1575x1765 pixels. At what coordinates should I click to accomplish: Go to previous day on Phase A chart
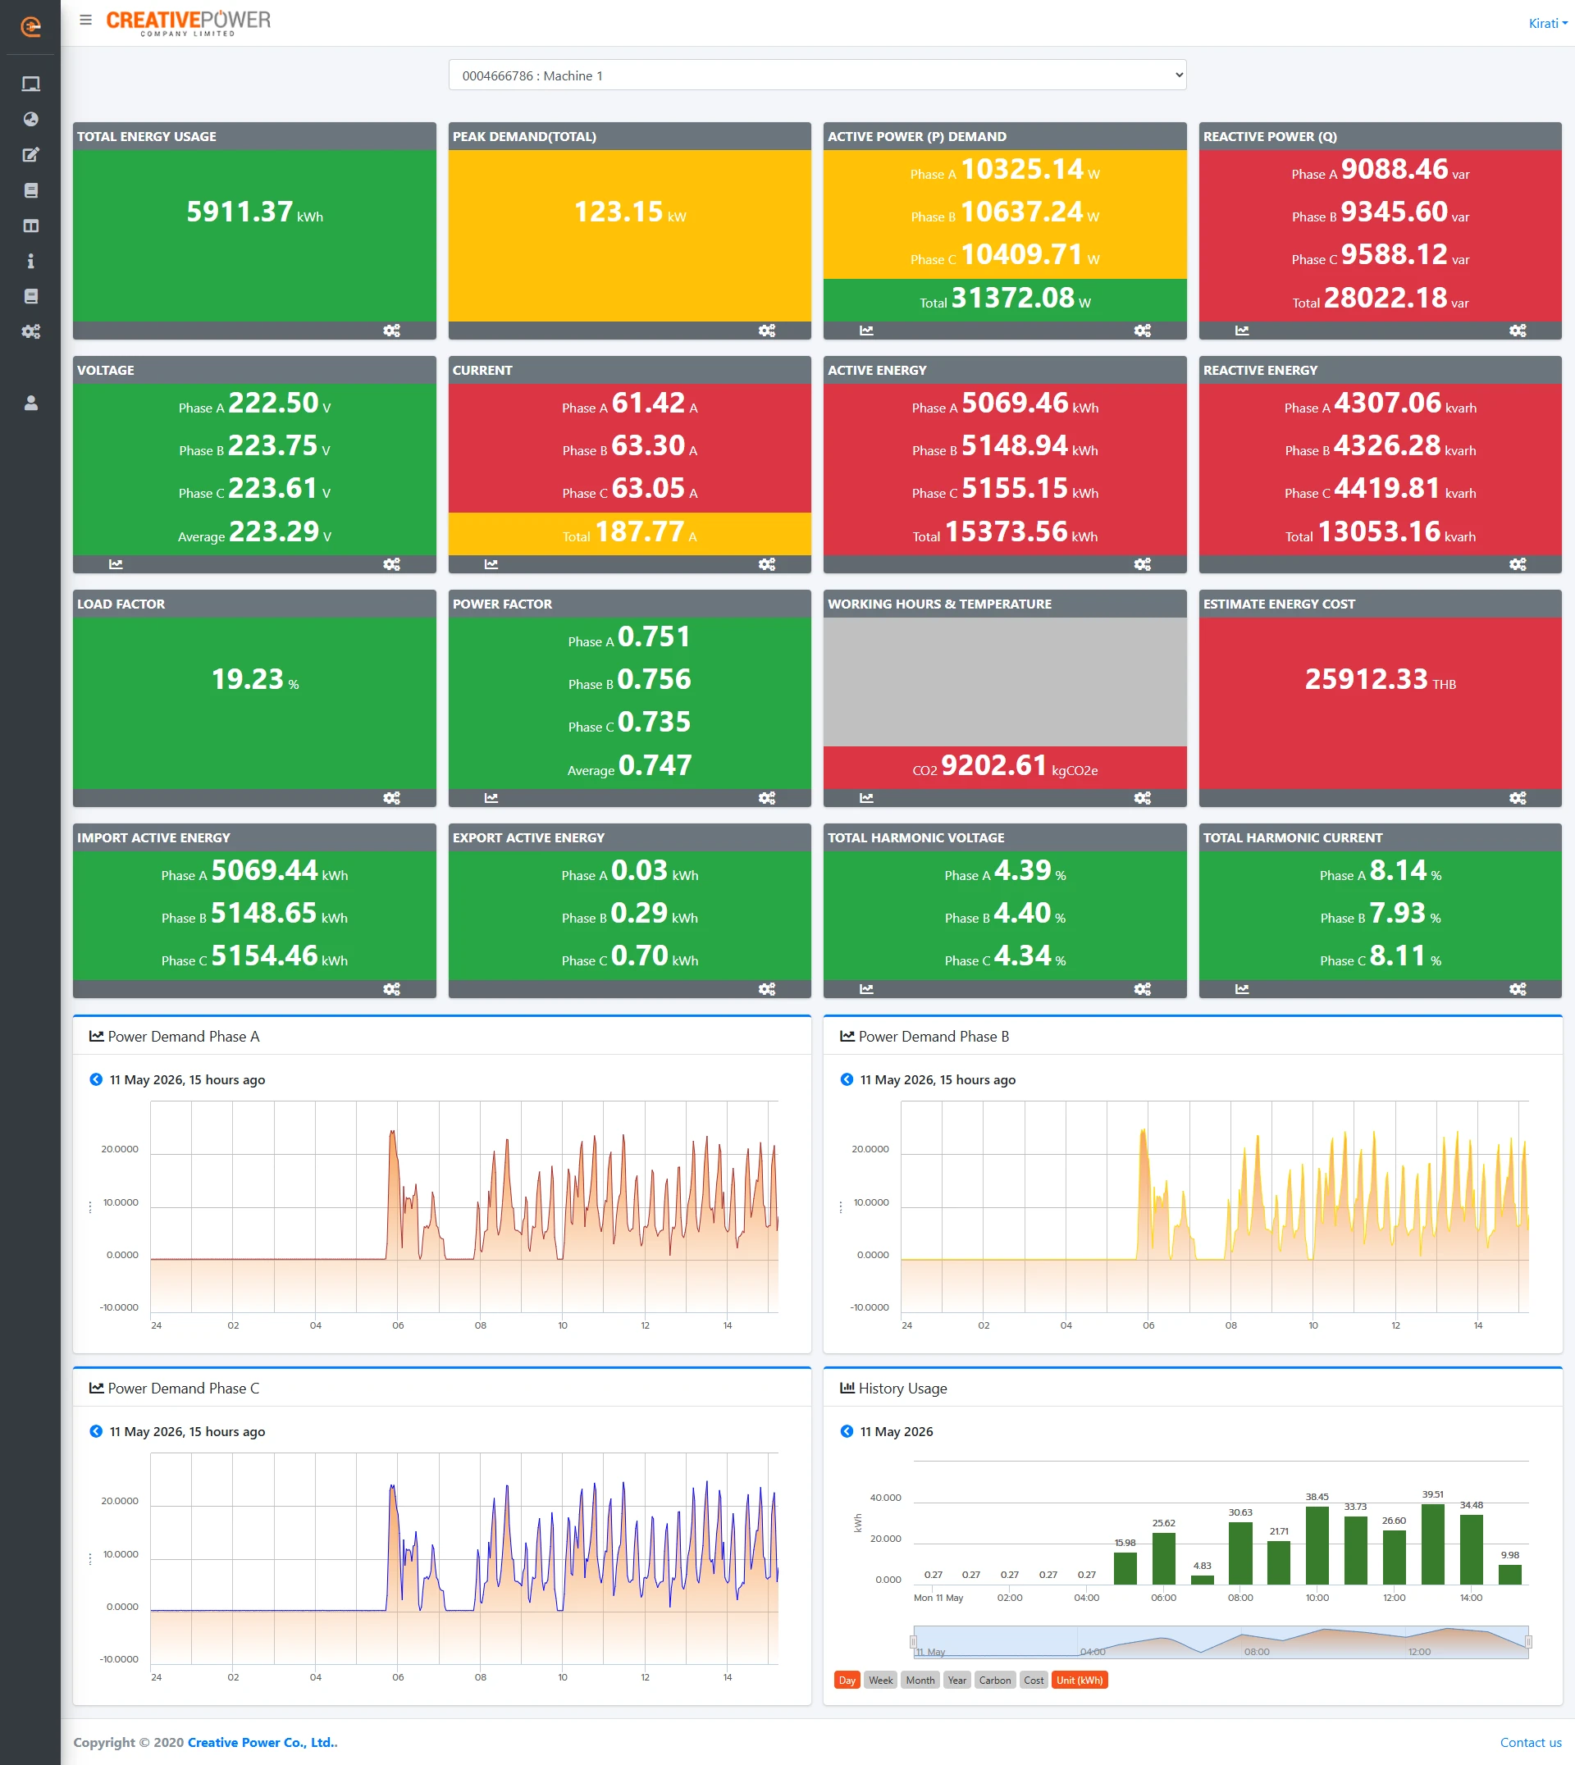[96, 1079]
